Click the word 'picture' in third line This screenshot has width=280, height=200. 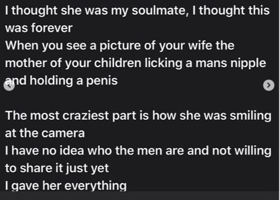tap(120, 46)
